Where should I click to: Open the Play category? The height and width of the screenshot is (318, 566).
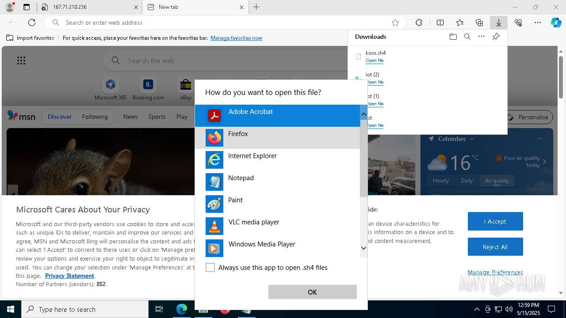coord(182,117)
